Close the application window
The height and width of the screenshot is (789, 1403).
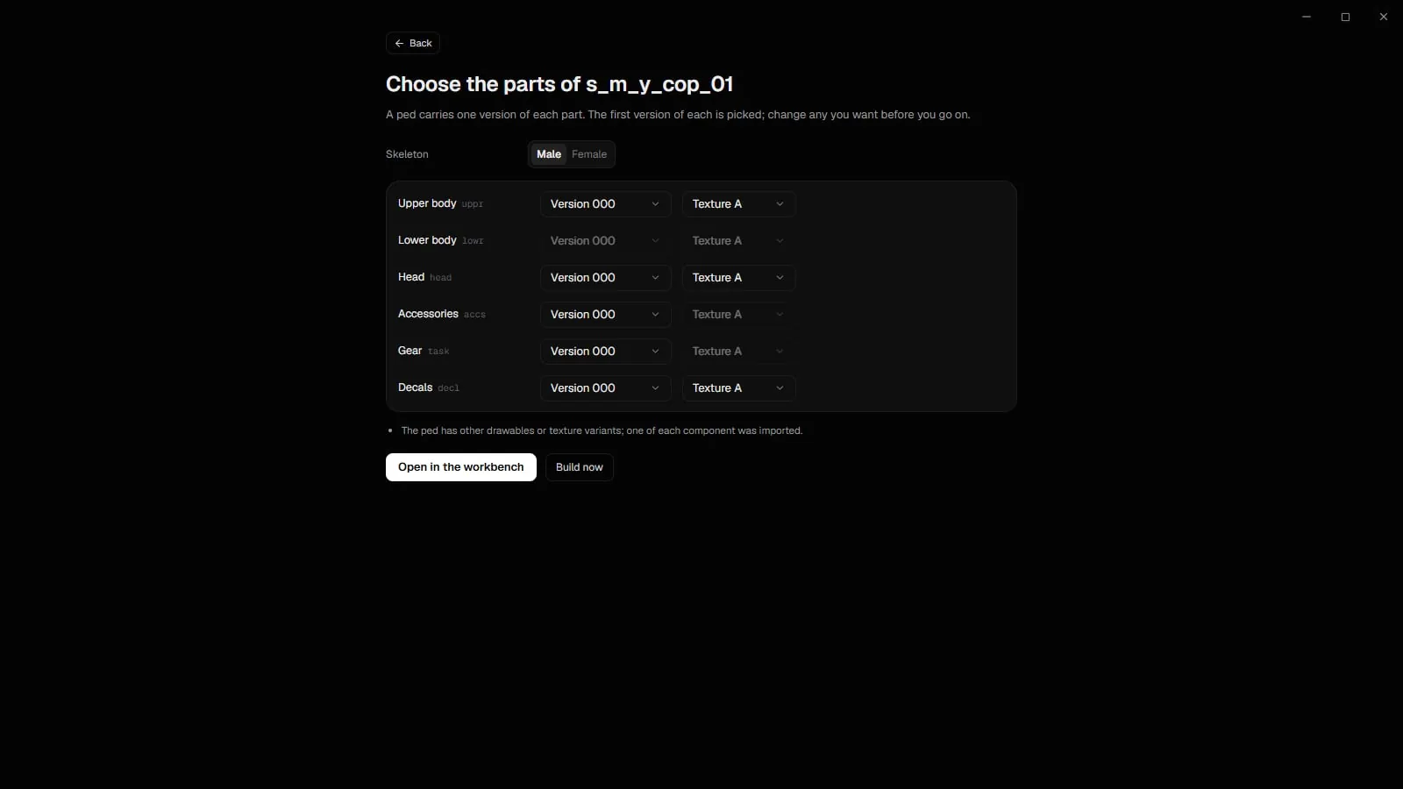1384,17
